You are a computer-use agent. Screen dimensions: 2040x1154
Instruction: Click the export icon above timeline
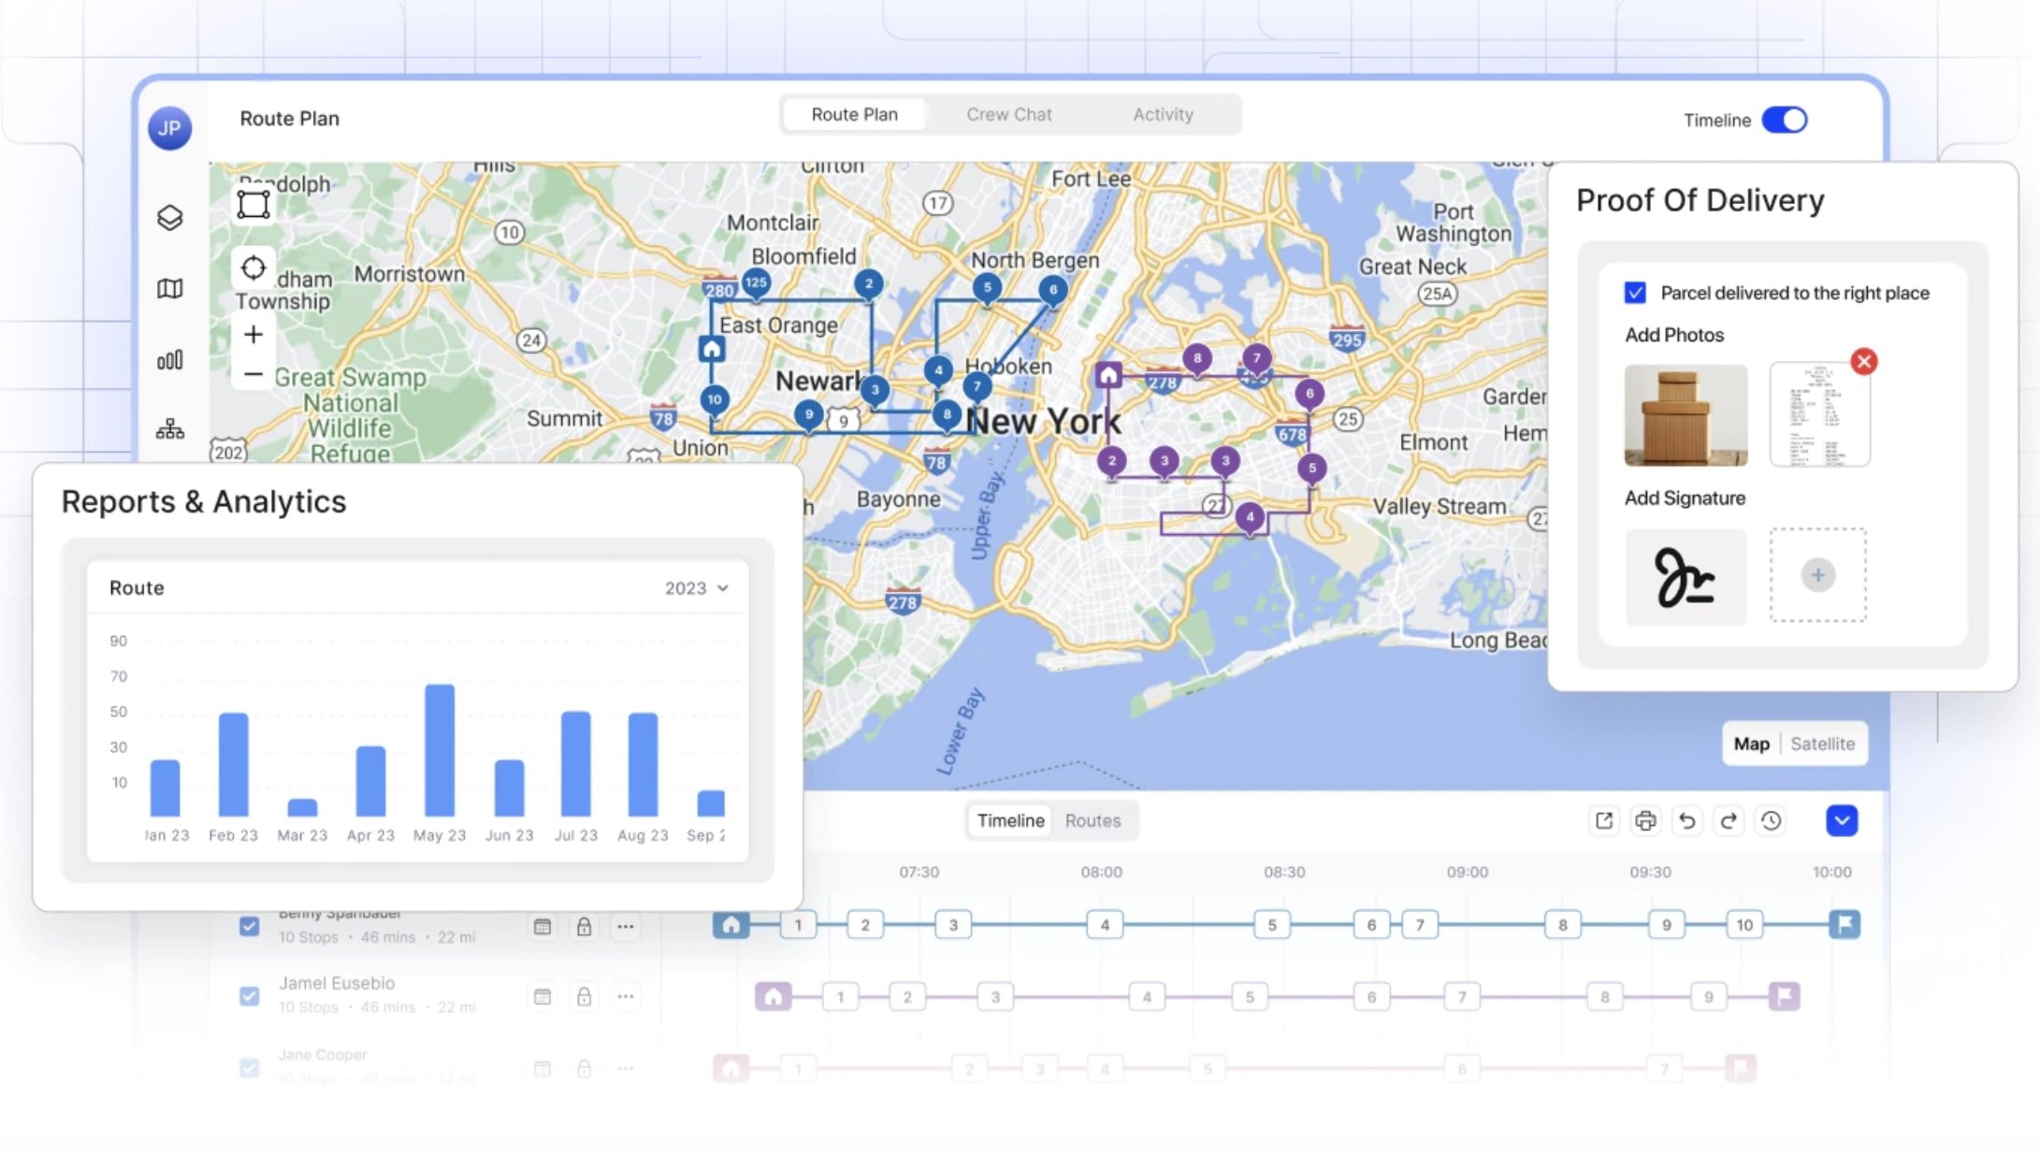tap(1604, 820)
